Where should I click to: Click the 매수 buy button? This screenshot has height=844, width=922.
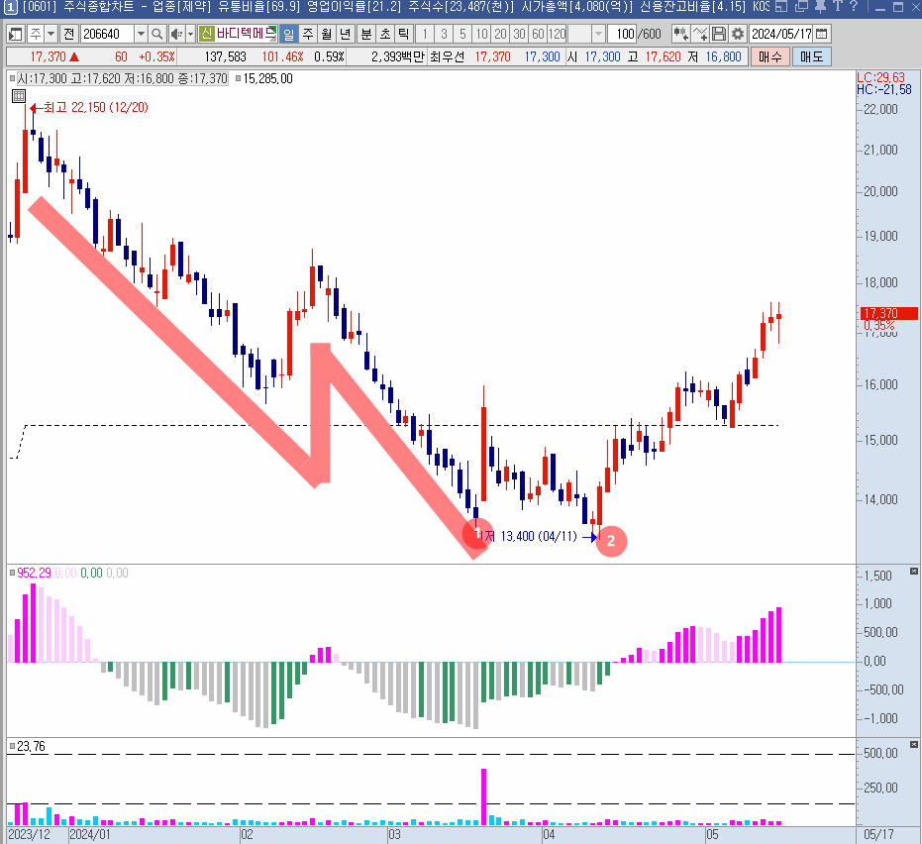coord(770,57)
